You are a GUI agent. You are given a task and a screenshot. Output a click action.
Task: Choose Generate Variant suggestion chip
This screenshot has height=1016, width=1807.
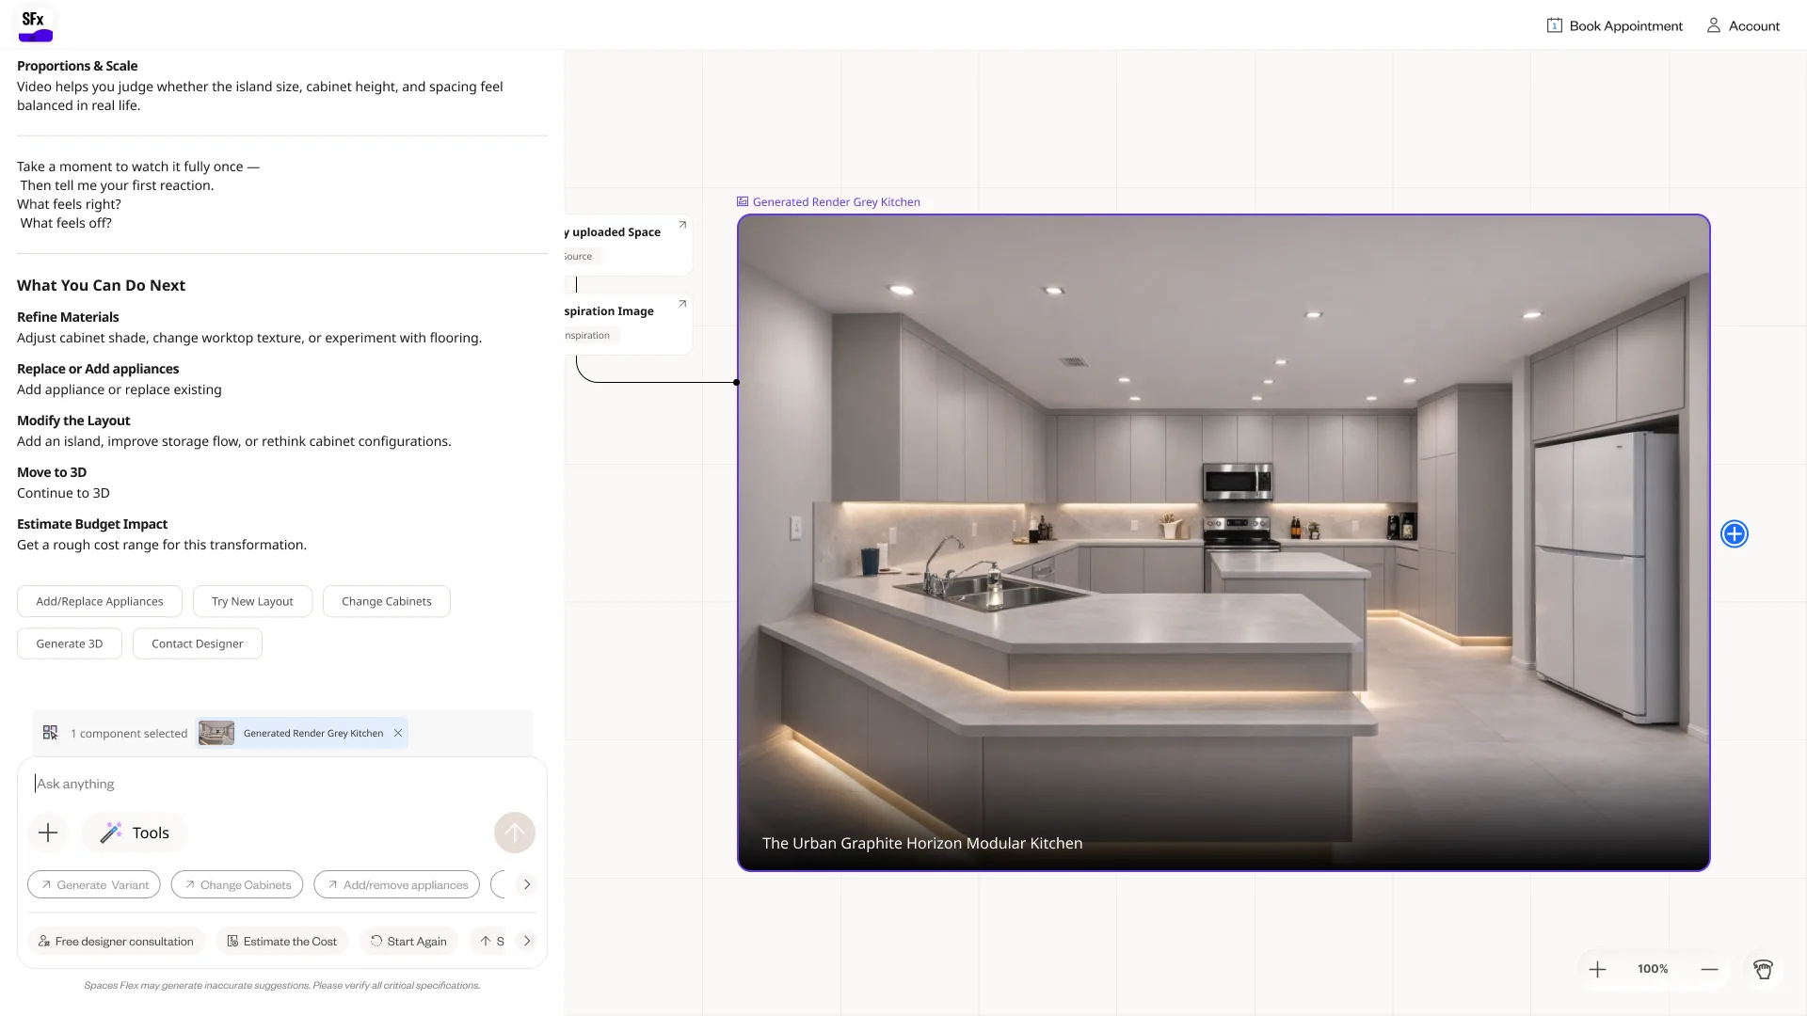pos(94,884)
